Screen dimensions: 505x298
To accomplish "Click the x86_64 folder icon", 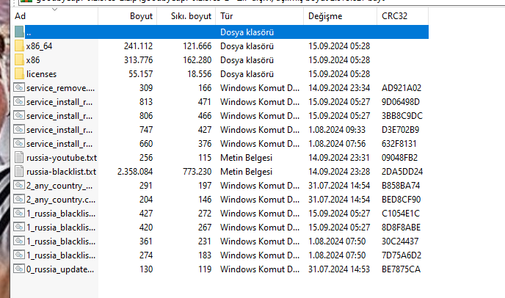I will (x=19, y=46).
